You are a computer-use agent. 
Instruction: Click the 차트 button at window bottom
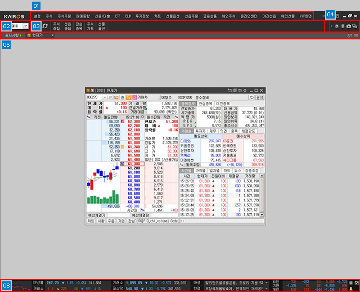tap(91, 221)
